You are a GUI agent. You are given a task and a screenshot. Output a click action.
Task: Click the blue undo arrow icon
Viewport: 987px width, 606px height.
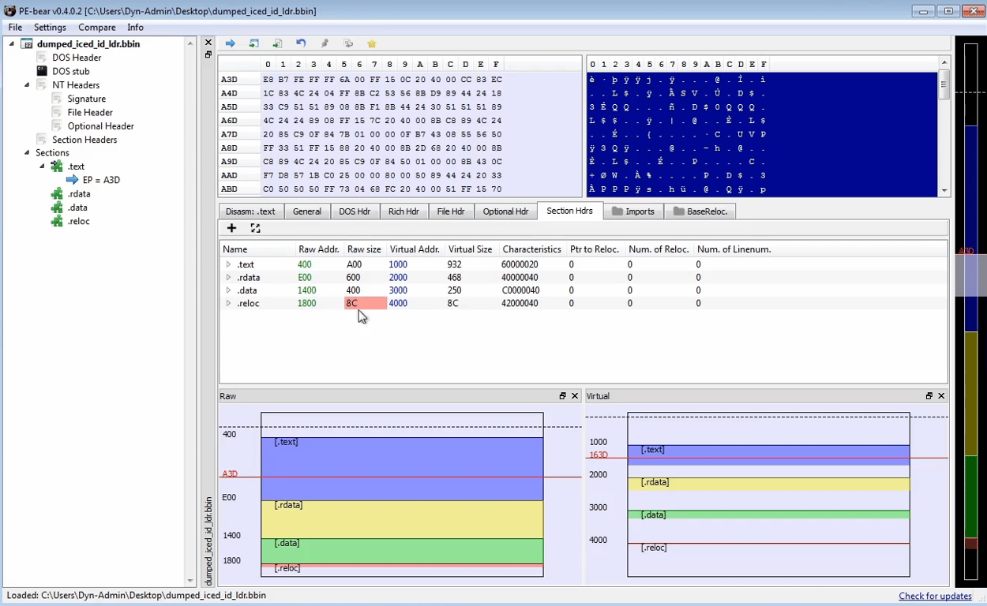pos(301,43)
